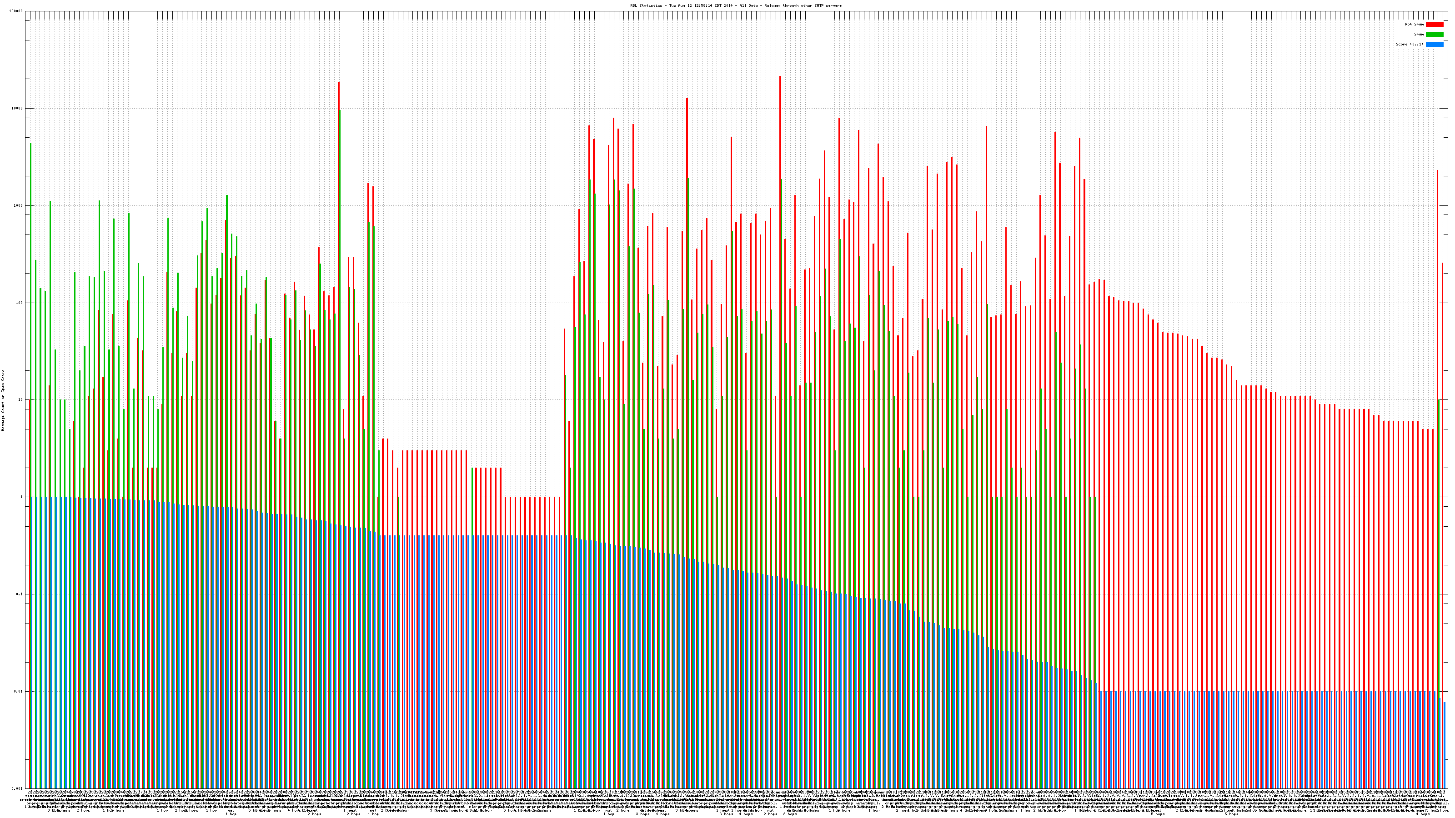Click the 100 y-axis tick label

[20, 303]
